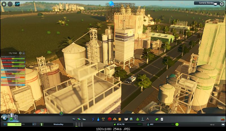Screen dimensions: 226x131
Task: Click the 602 population counter
Action: coord(152,124)
